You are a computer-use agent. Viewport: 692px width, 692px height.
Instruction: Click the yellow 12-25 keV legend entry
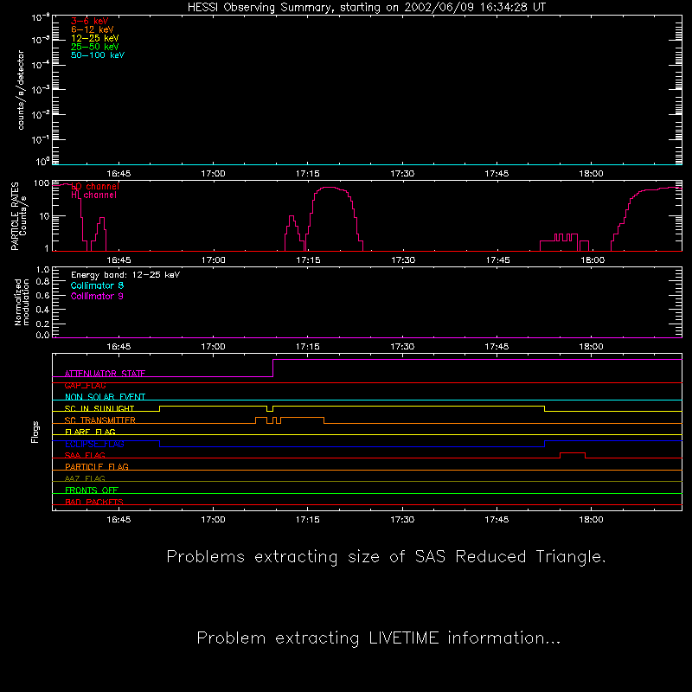pyautogui.click(x=94, y=38)
